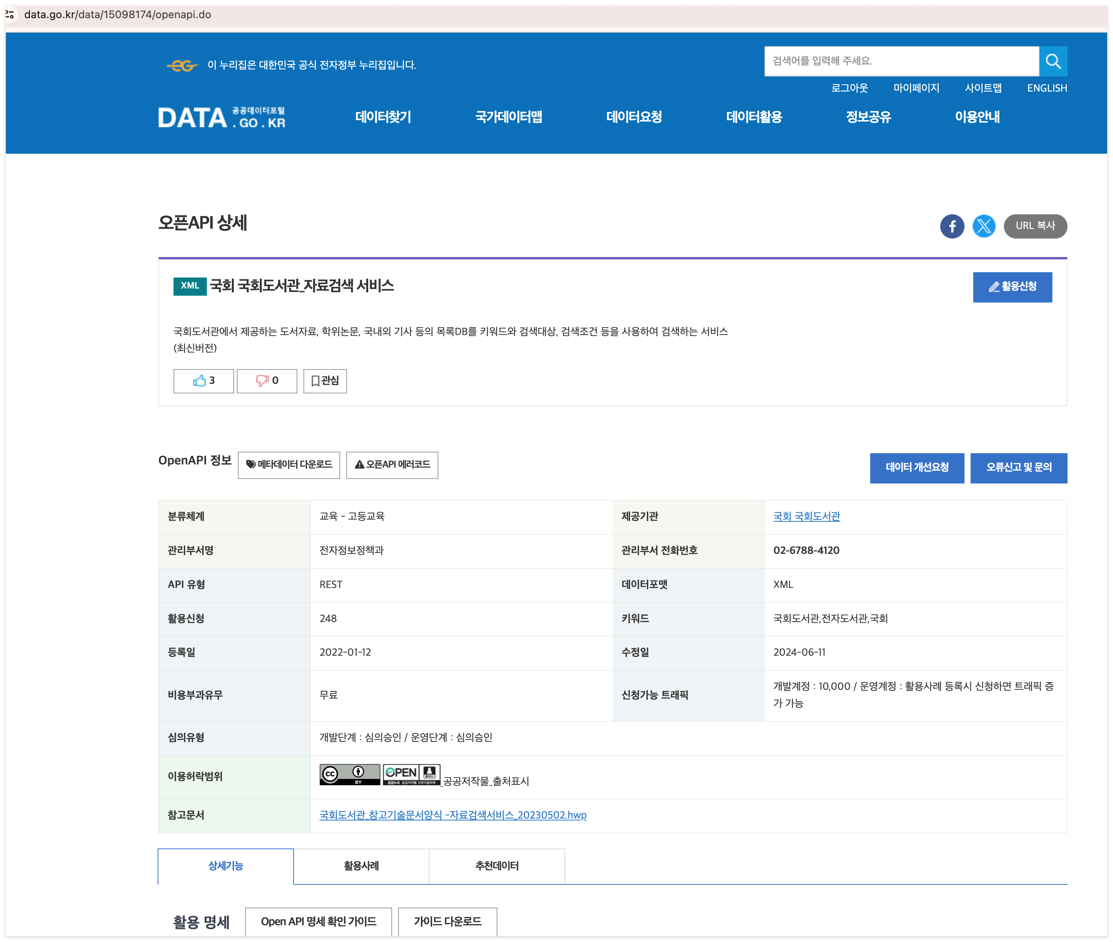Click the thumbs-down dislike button showing 0
This screenshot has width=1113, height=942.
tap(267, 381)
